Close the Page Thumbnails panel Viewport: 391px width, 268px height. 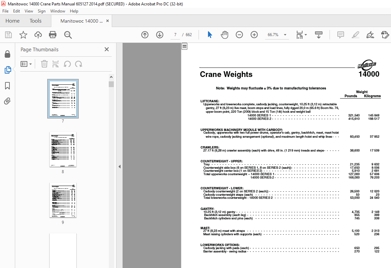(106, 49)
